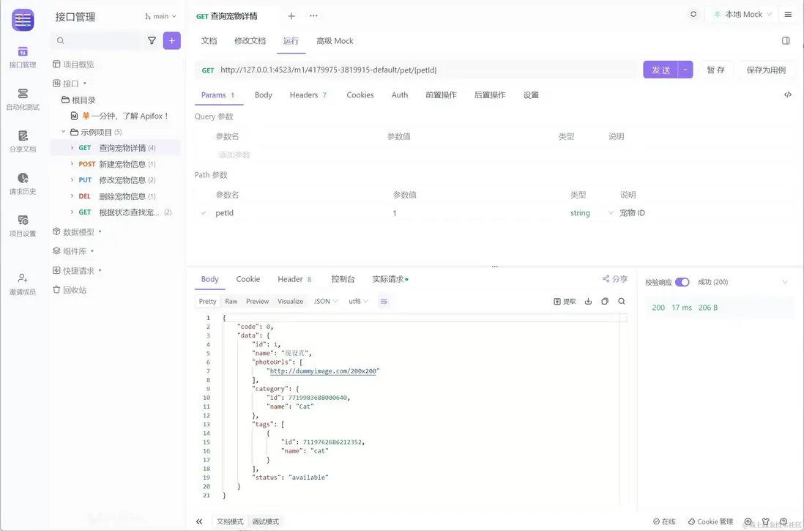Open the request Body tab
This screenshot has width=804, height=531.
coord(264,95)
